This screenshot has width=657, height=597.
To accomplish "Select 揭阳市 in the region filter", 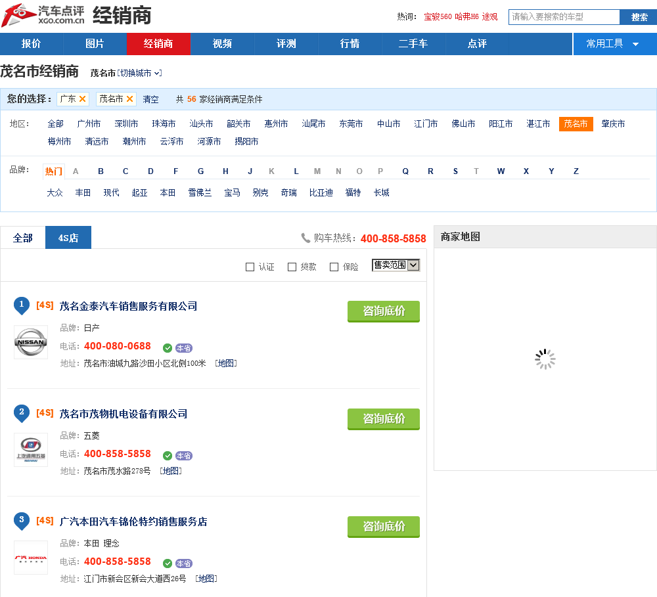I will click(246, 142).
